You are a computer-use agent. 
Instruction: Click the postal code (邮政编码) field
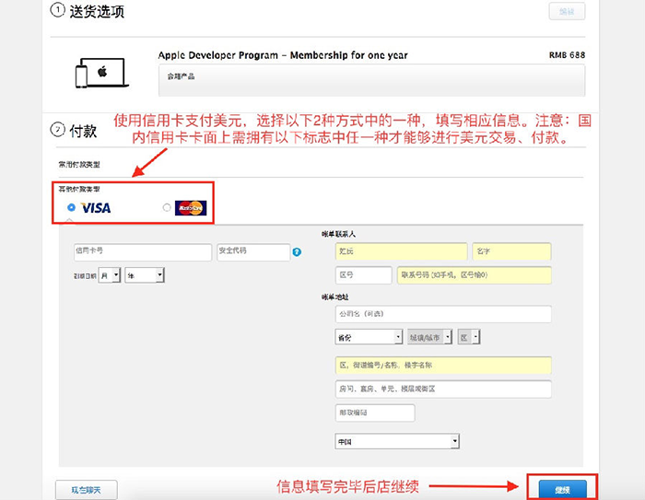pyautogui.click(x=374, y=413)
